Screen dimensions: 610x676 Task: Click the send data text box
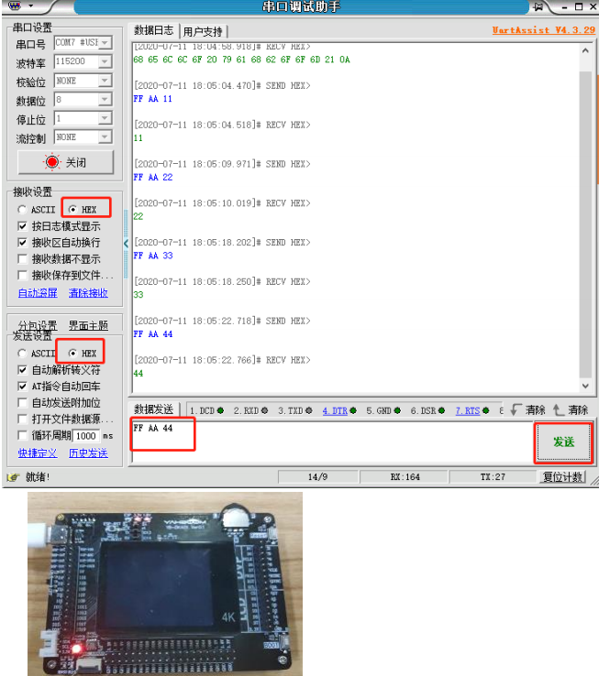[x=332, y=442]
